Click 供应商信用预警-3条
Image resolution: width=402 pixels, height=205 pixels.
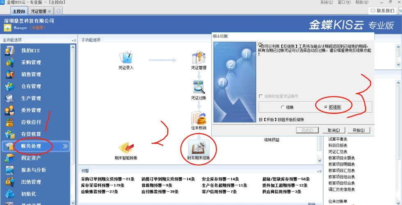point(282,192)
